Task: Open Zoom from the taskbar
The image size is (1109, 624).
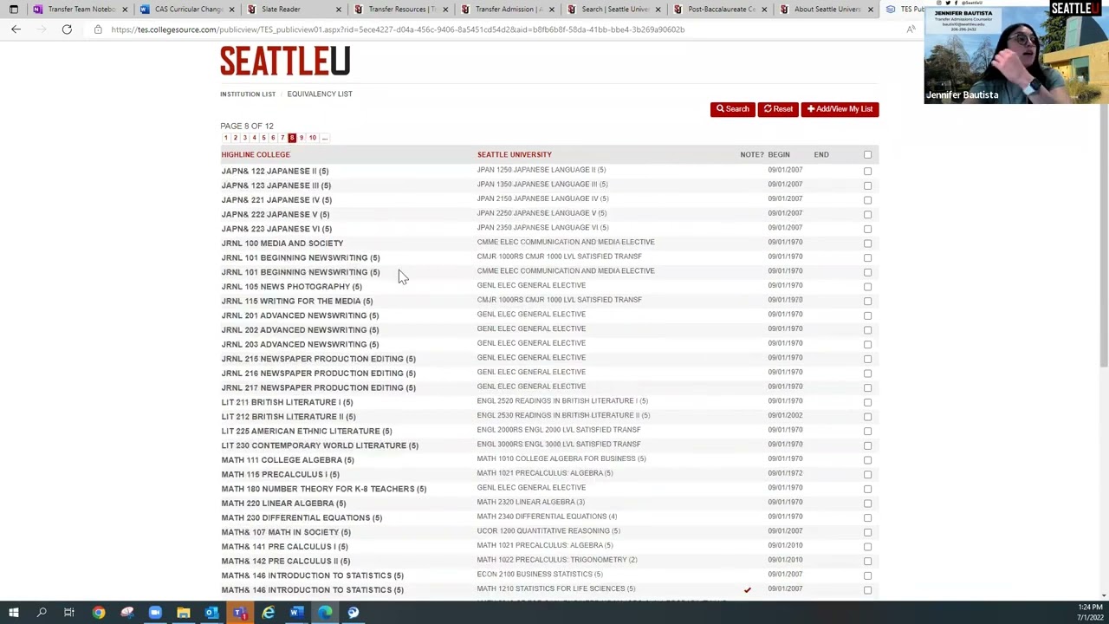Action: click(x=155, y=613)
